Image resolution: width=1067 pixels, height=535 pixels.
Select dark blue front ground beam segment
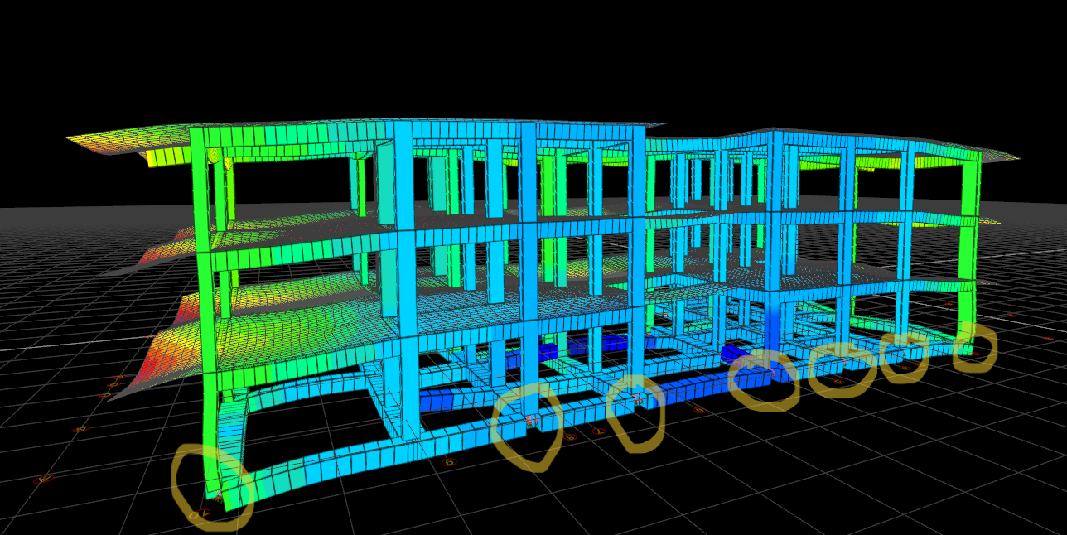click(x=447, y=401)
